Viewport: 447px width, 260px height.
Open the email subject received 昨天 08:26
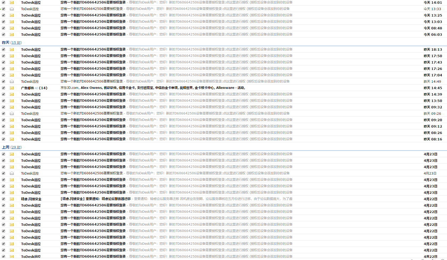93,133
